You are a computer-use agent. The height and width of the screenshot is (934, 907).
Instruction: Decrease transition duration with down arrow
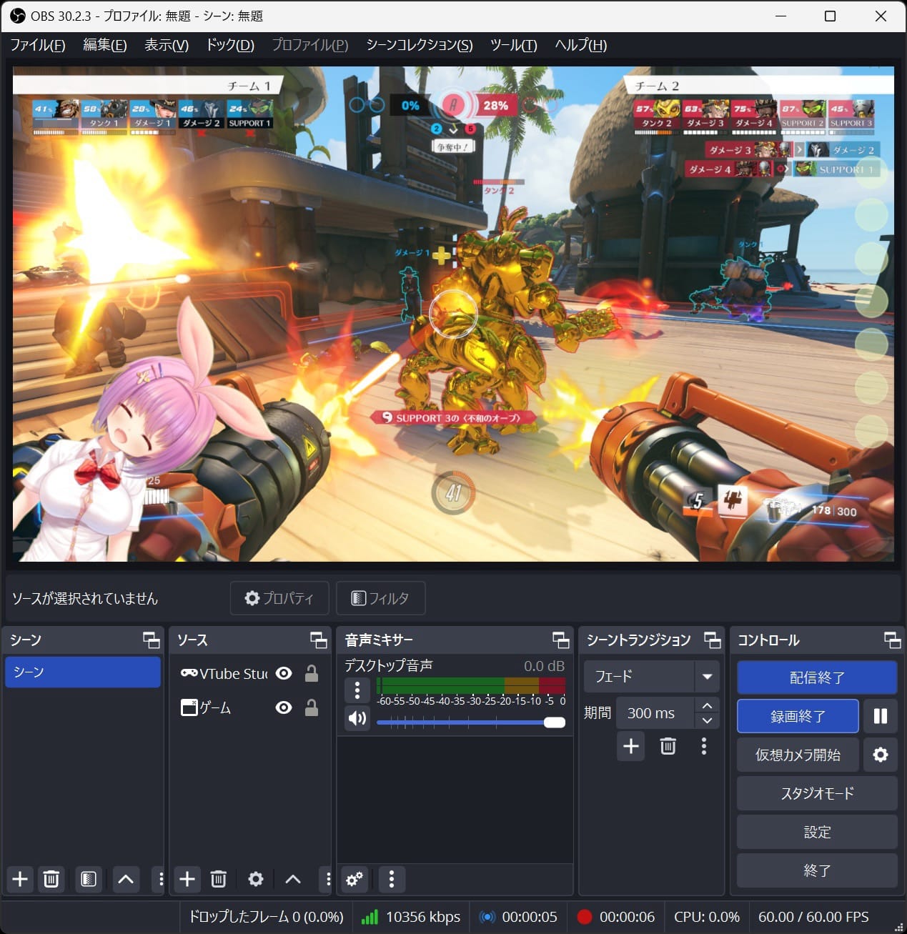707,721
